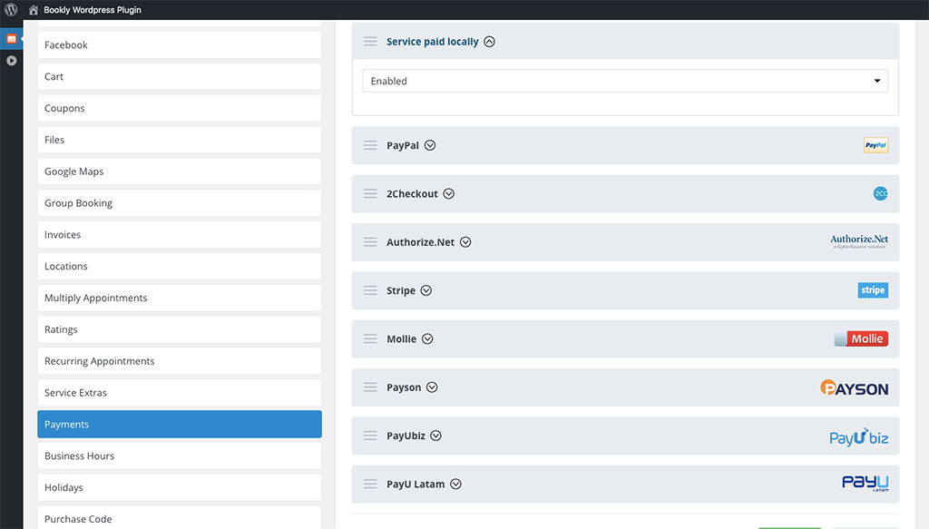929x529 pixels.
Task: Expand the Payson settings chevron
Action: [432, 387]
